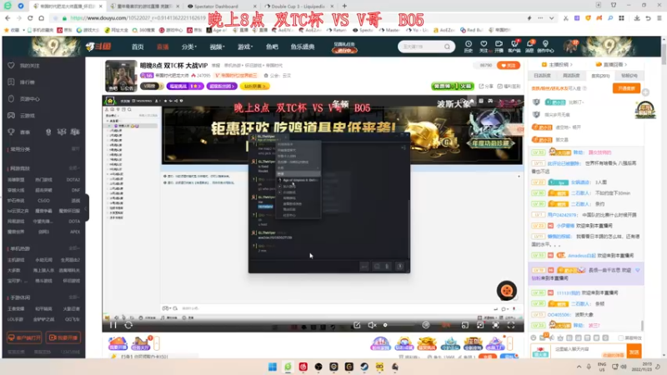Open the Windows Start button

(x=273, y=367)
